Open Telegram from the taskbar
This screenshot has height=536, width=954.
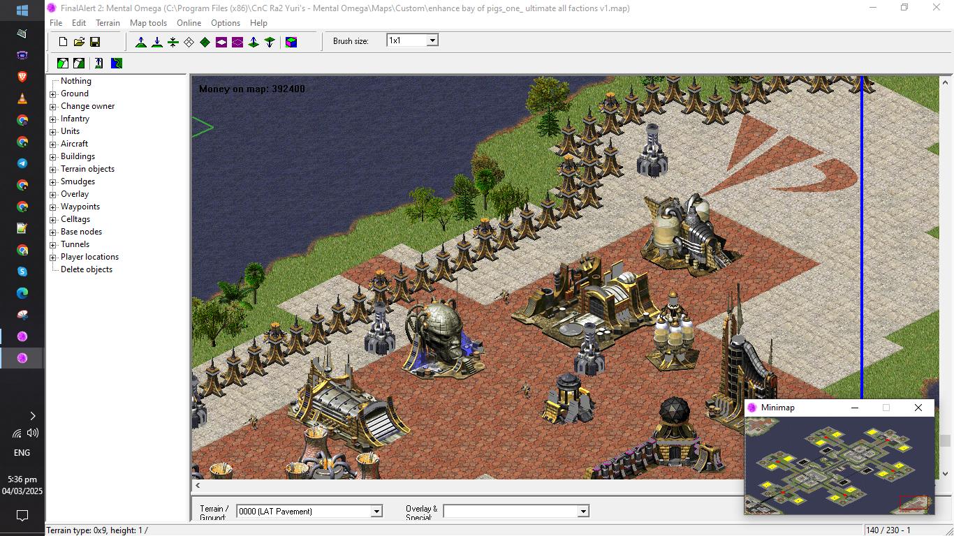coord(22,163)
